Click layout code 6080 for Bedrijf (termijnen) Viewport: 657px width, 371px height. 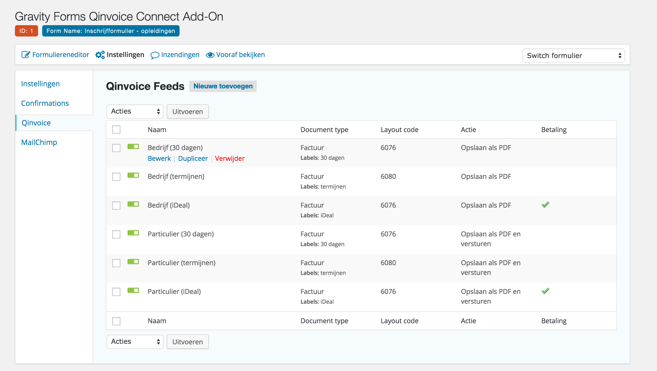pyautogui.click(x=388, y=177)
